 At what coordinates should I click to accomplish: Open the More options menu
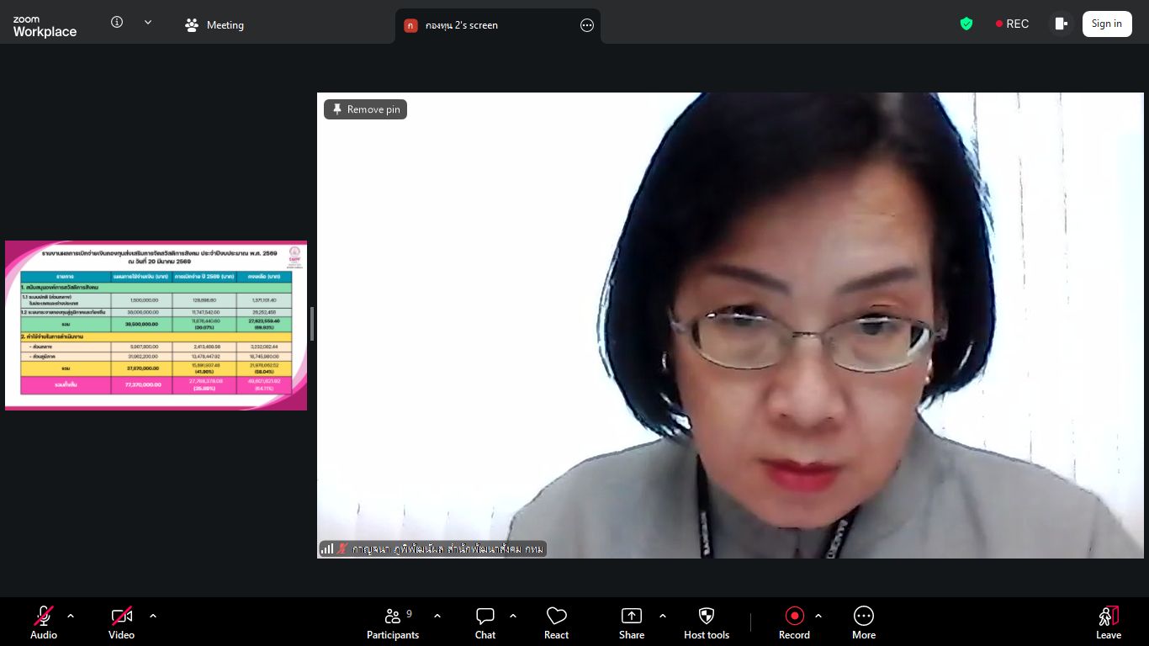click(x=863, y=623)
